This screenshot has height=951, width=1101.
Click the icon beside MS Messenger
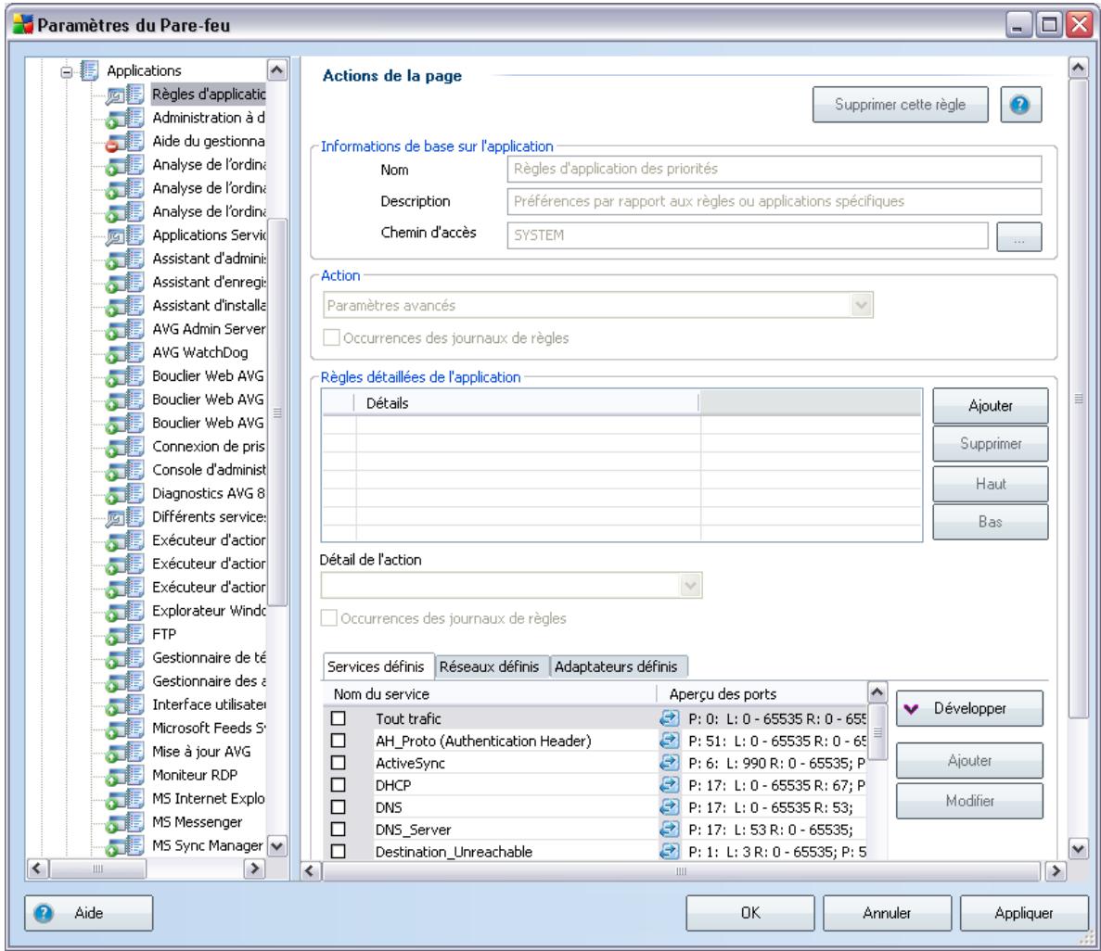pyautogui.click(x=125, y=822)
